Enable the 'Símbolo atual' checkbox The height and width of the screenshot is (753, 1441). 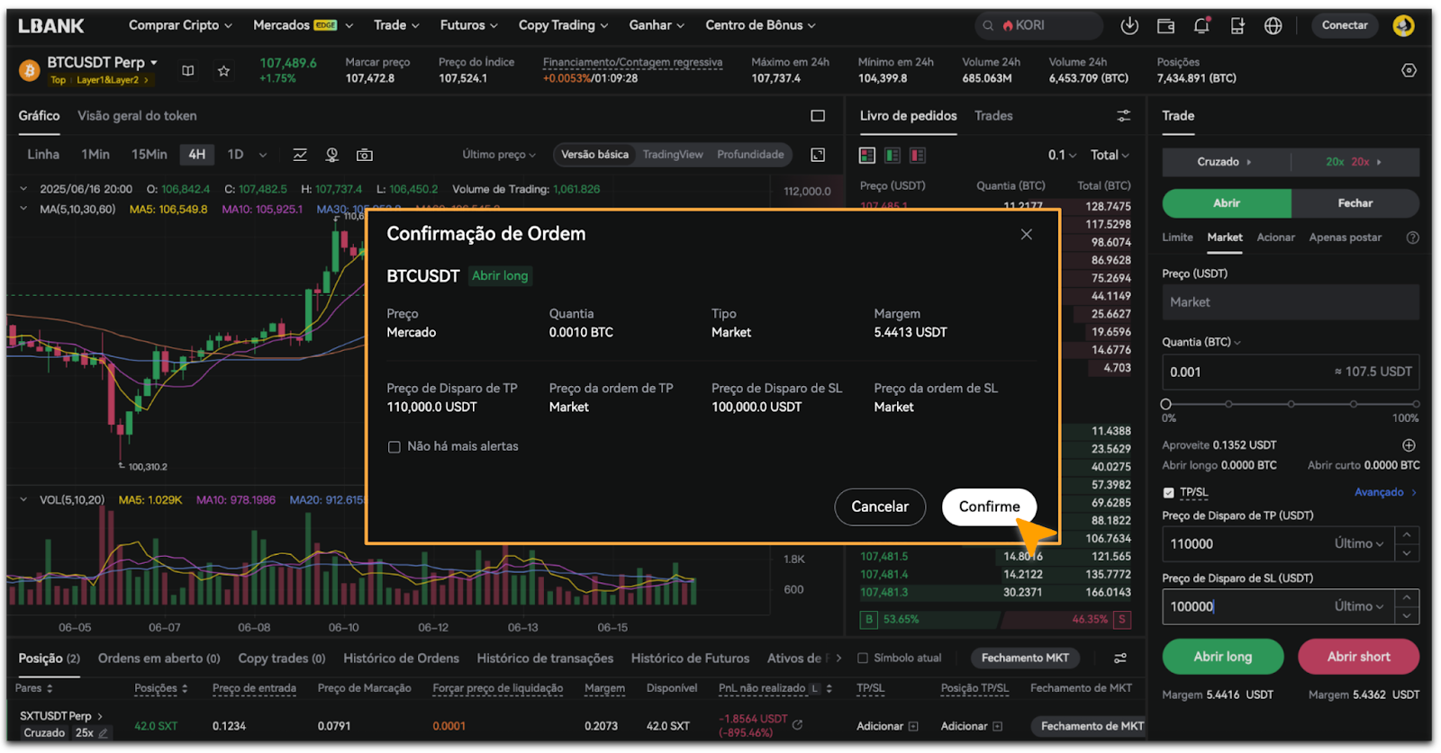[x=863, y=659]
